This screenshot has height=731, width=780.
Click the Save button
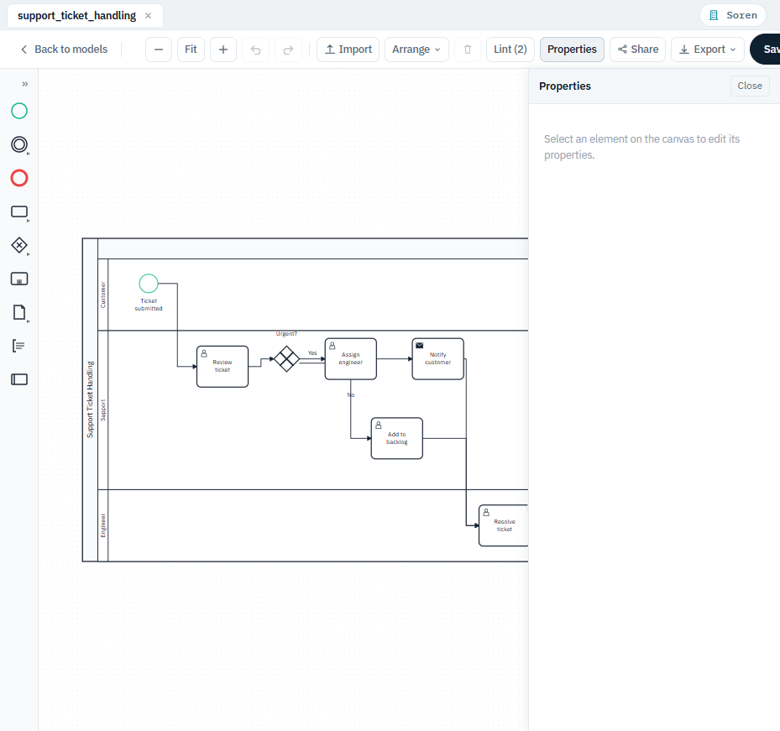point(766,50)
